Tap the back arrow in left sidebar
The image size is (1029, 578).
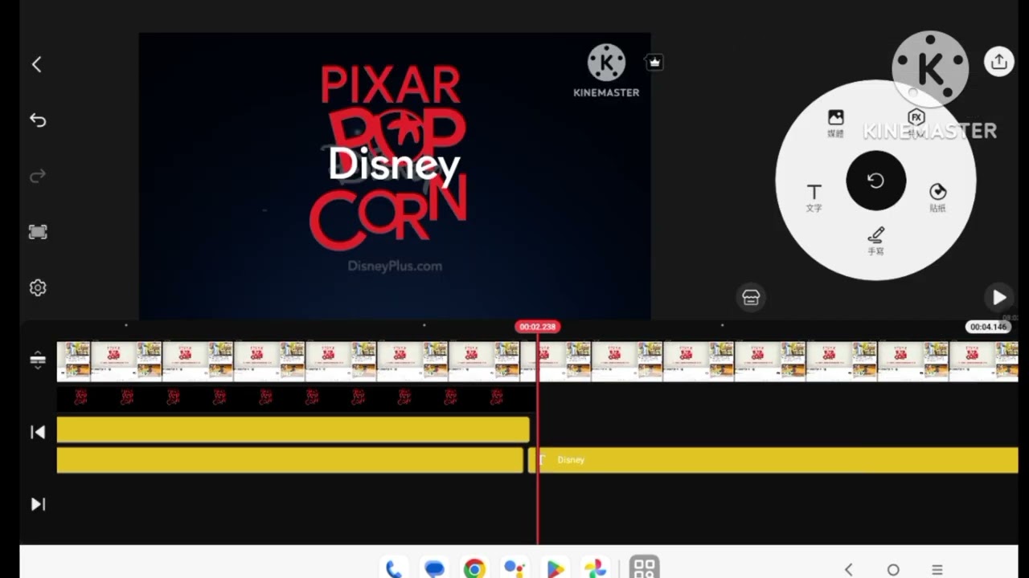tap(37, 64)
